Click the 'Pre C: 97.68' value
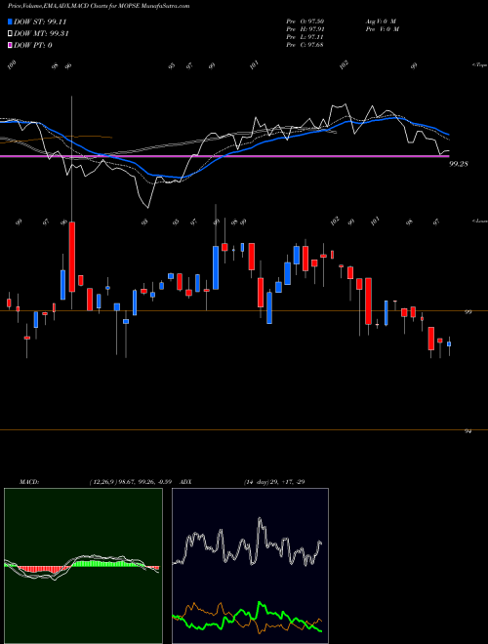This screenshot has width=488, height=644. point(305,44)
